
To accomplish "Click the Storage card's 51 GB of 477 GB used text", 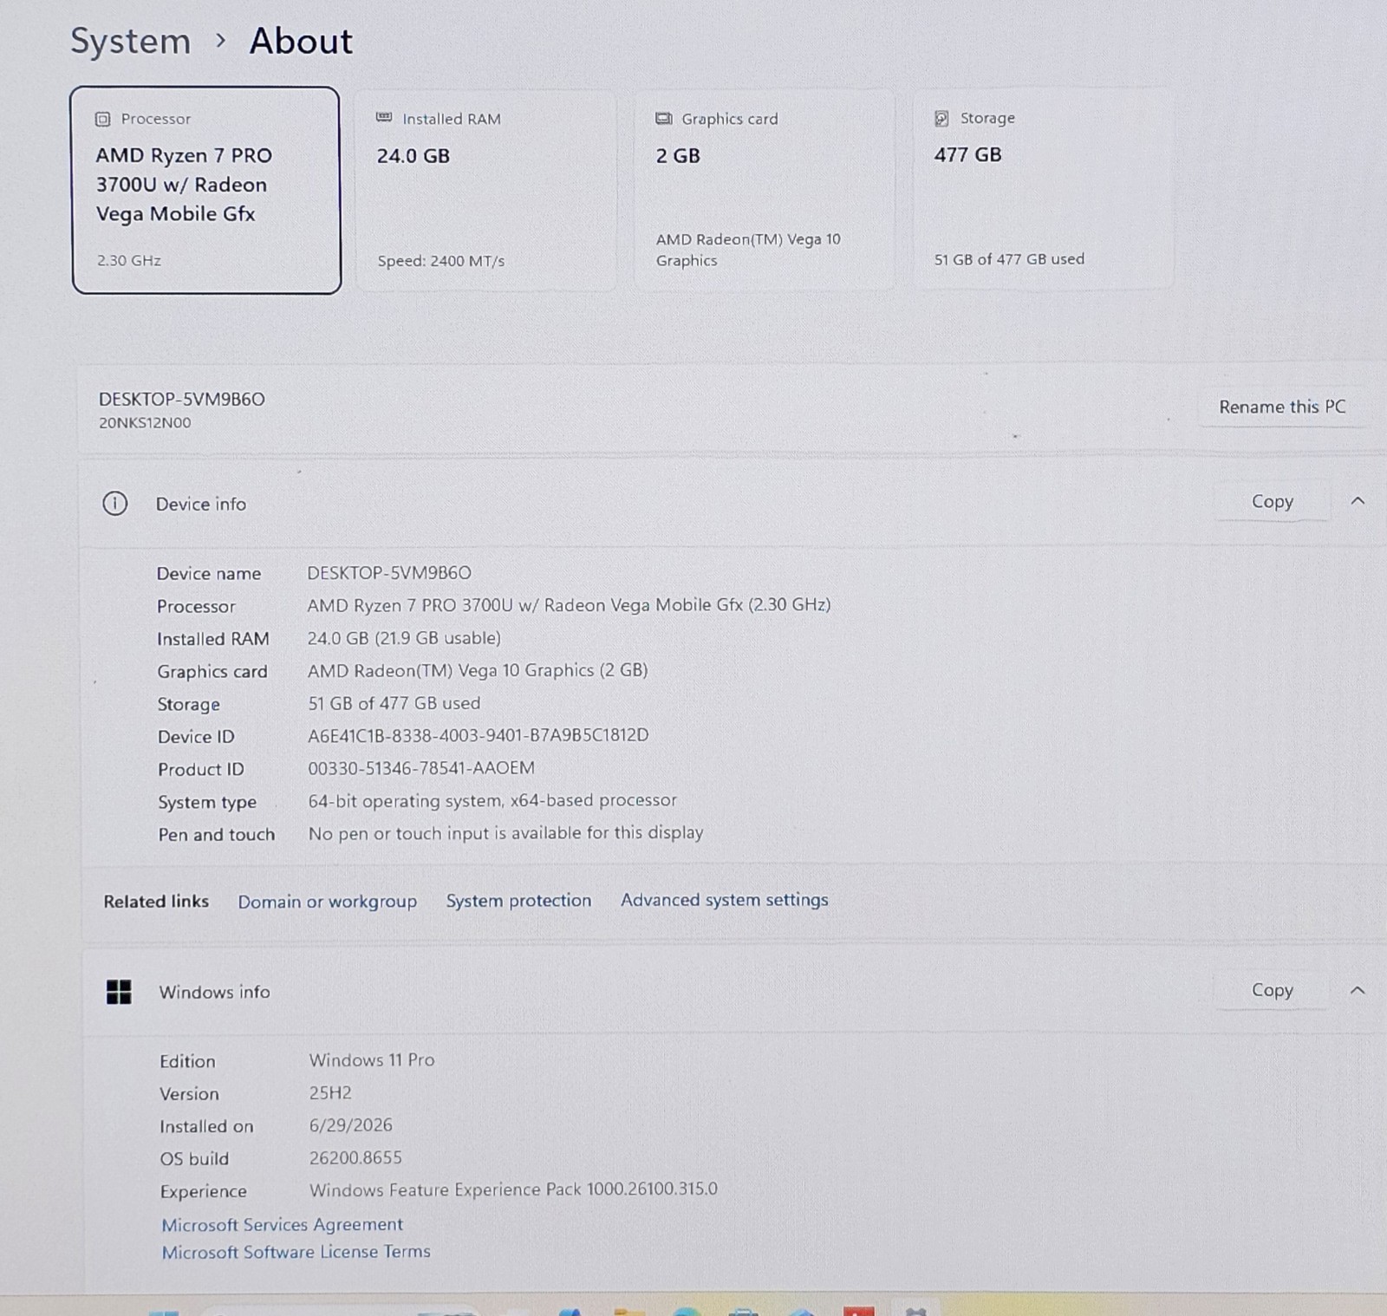I will (1009, 259).
